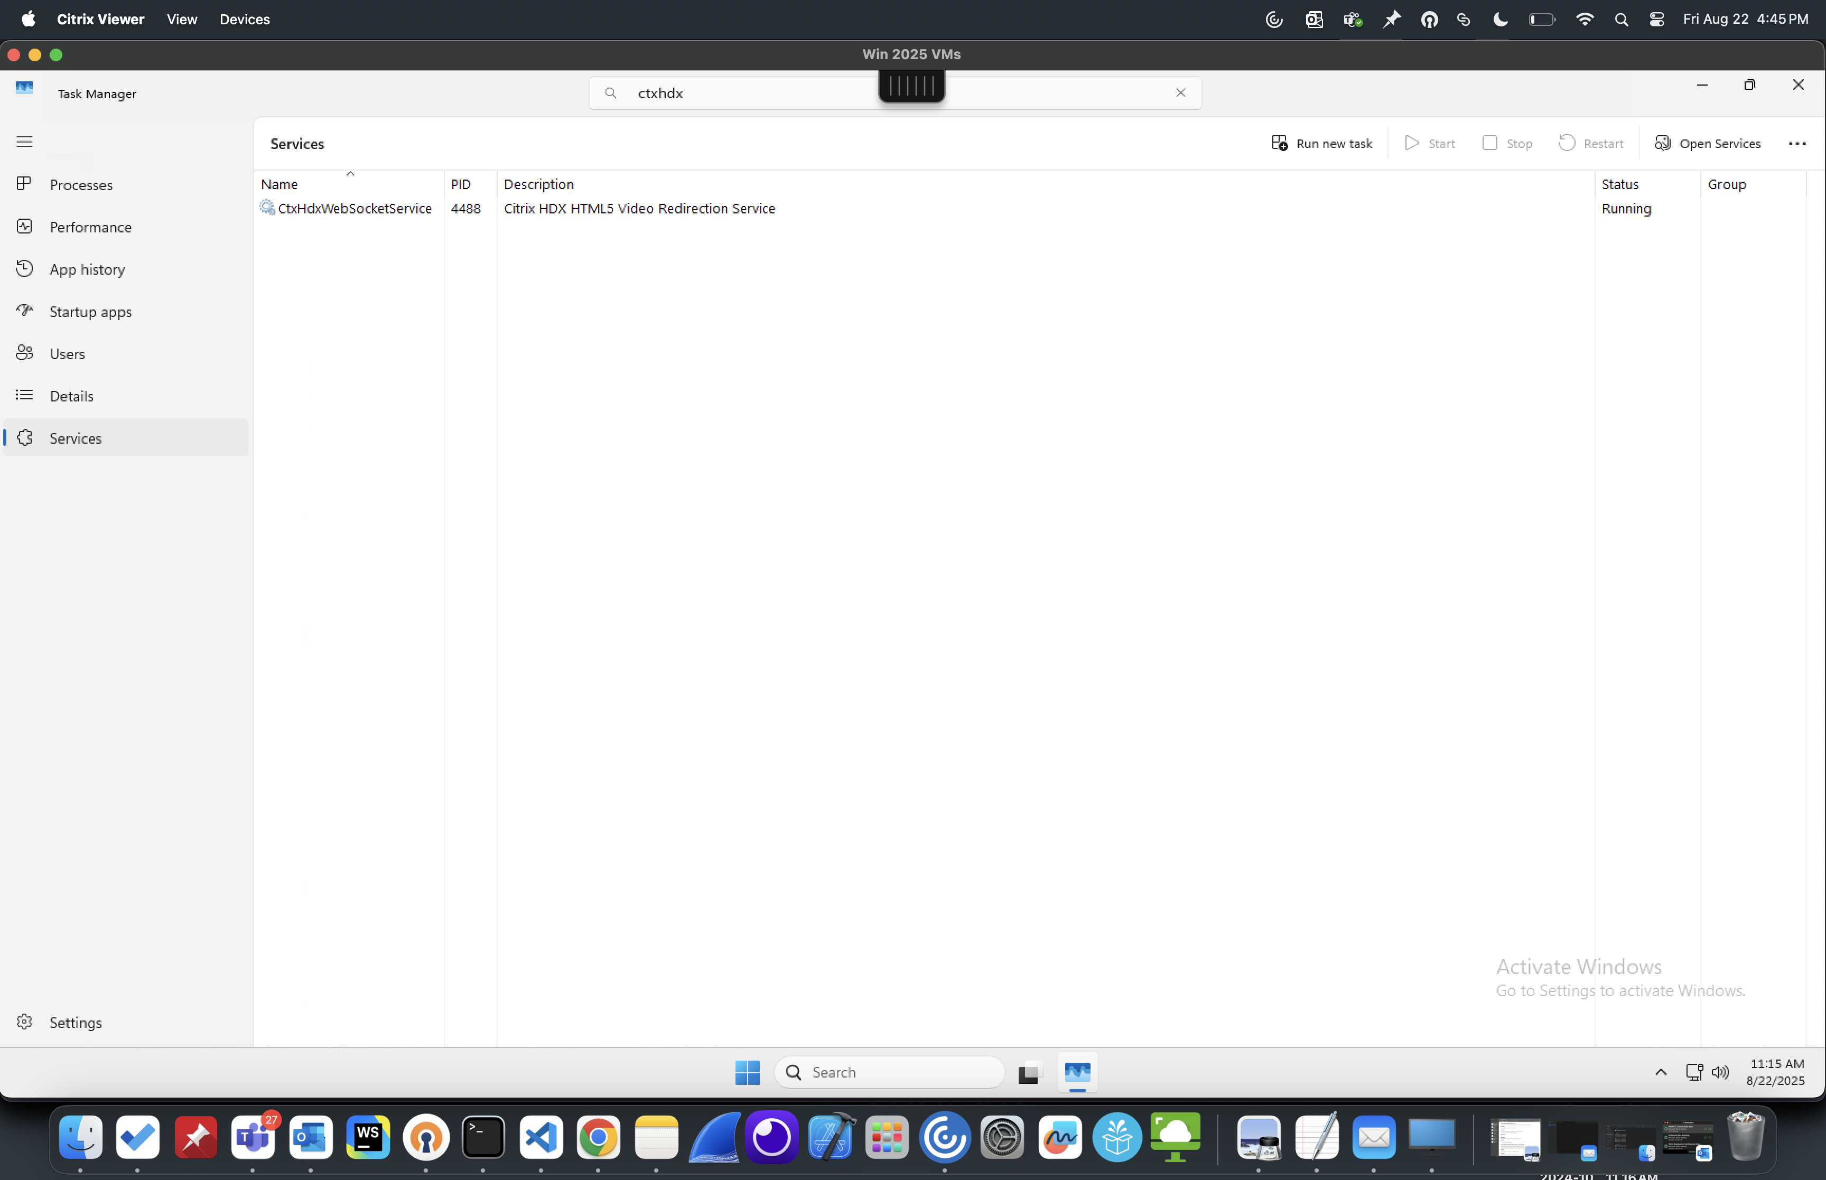Click the macOS Wi-Fi icon

coord(1585,19)
